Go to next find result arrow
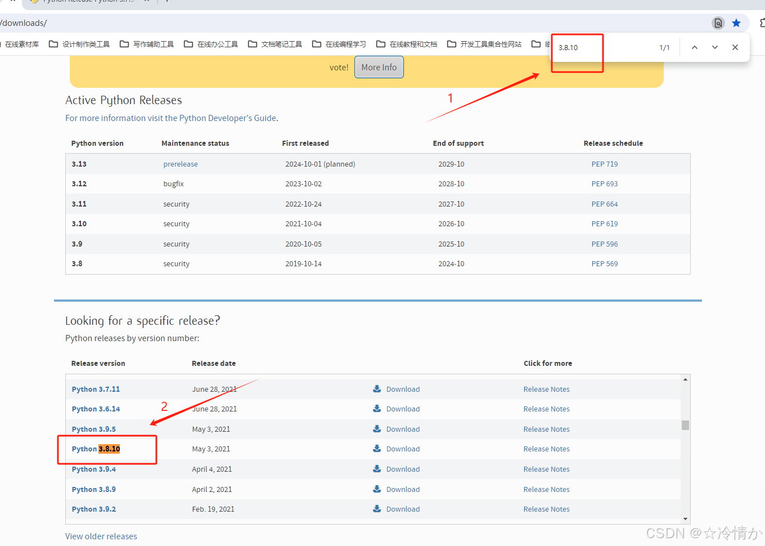 click(715, 47)
